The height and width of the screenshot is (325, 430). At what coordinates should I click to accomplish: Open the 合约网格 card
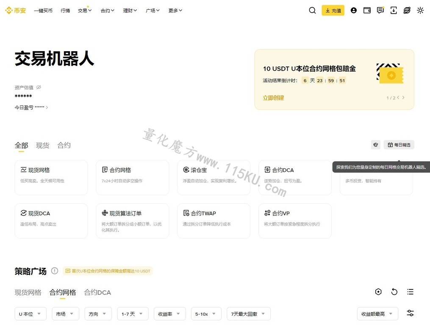pyautogui.click(x=133, y=178)
